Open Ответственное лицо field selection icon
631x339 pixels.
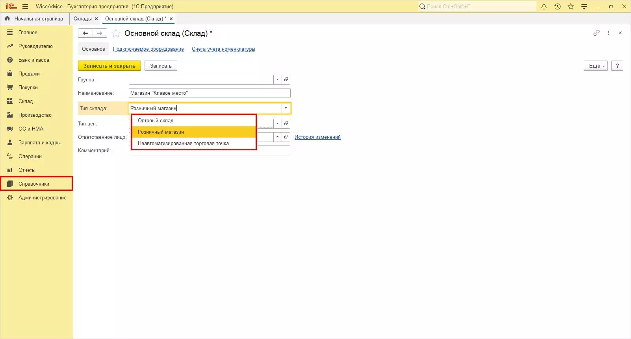point(286,137)
